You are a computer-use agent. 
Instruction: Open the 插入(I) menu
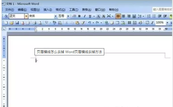point(48,10)
